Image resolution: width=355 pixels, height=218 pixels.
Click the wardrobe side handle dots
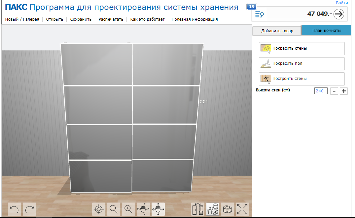coord(203,102)
